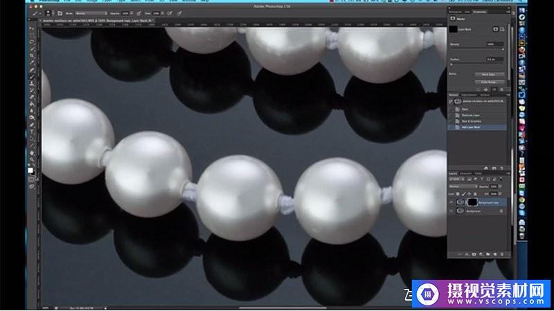Open the Brush panel from options bar

[60, 13]
